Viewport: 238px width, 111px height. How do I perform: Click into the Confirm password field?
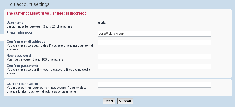pos(155,66)
